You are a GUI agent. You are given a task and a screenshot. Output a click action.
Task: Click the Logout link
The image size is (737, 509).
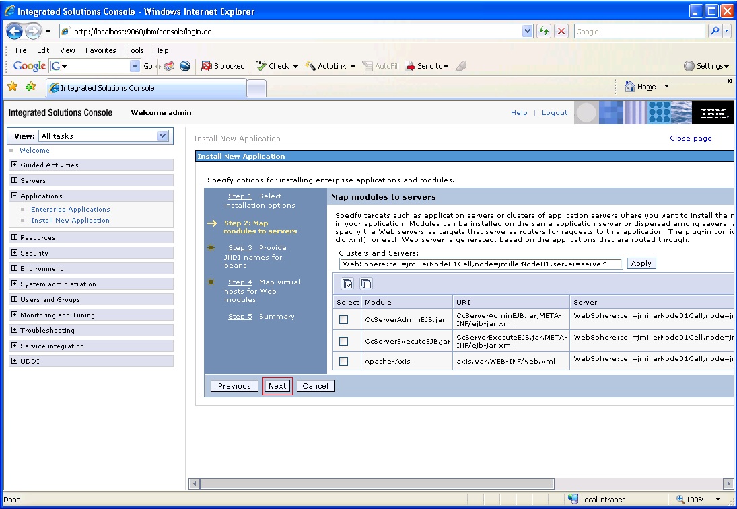click(x=554, y=113)
